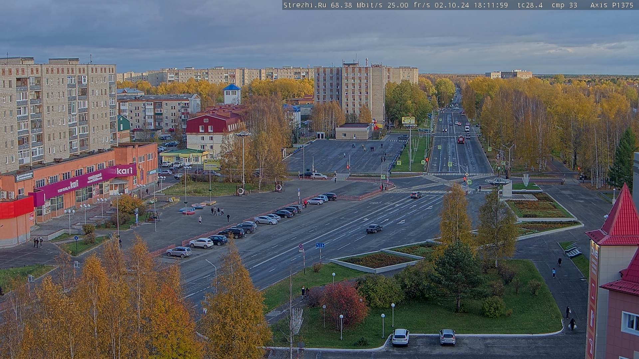Select the 18:11:59 time stamp
The height and width of the screenshot is (359, 639).
tap(491, 5)
